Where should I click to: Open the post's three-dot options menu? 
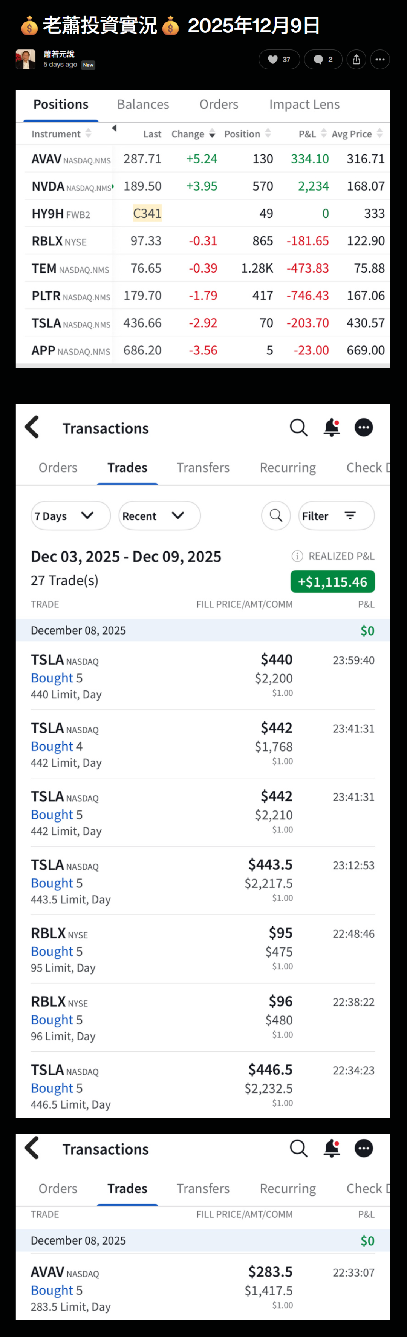tap(380, 59)
